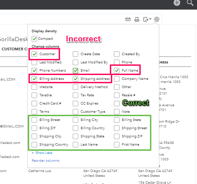This screenshot has width=197, height=184.
Task: Expand the export dropdown arrow
Action: pos(150,19)
